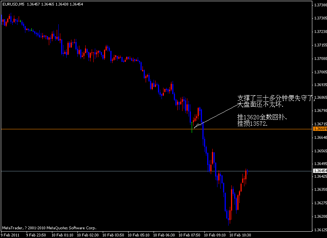Click the 1.37080 price scale label
327x238 pixels.
[x=321, y=59]
